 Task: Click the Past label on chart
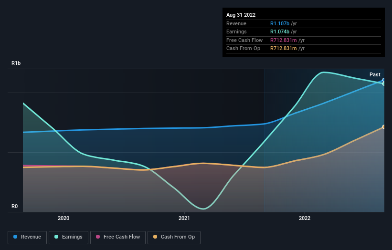click(x=375, y=74)
